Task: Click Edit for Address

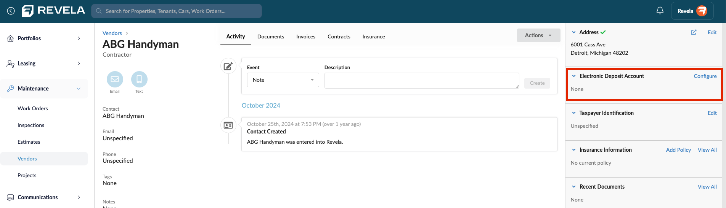Action: point(712,32)
